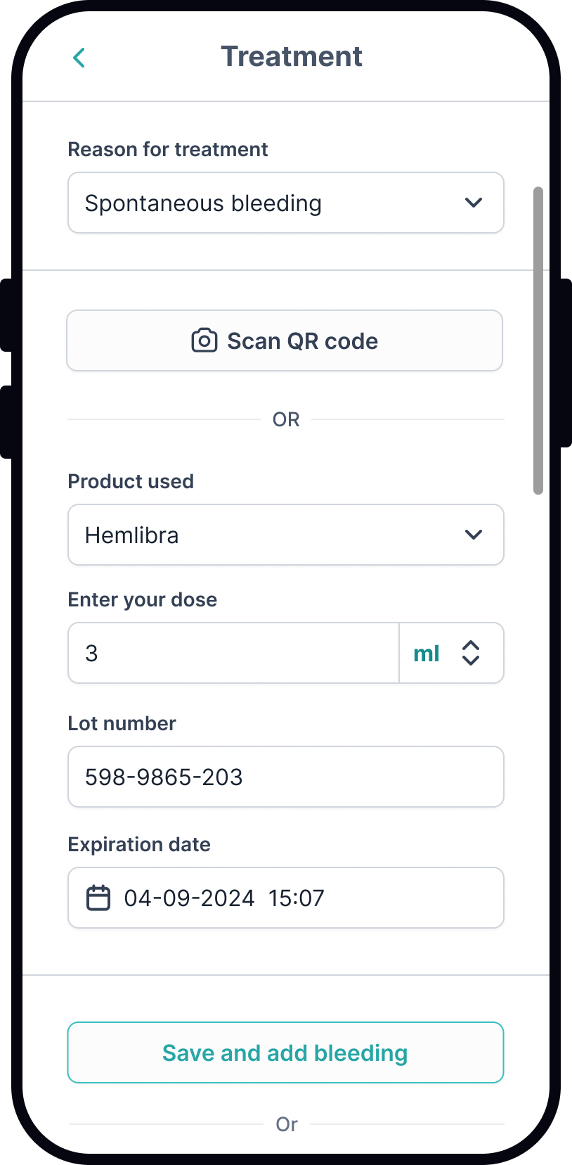Click the vertical scrollbar thumb
This screenshot has width=572, height=1165.
[538, 340]
